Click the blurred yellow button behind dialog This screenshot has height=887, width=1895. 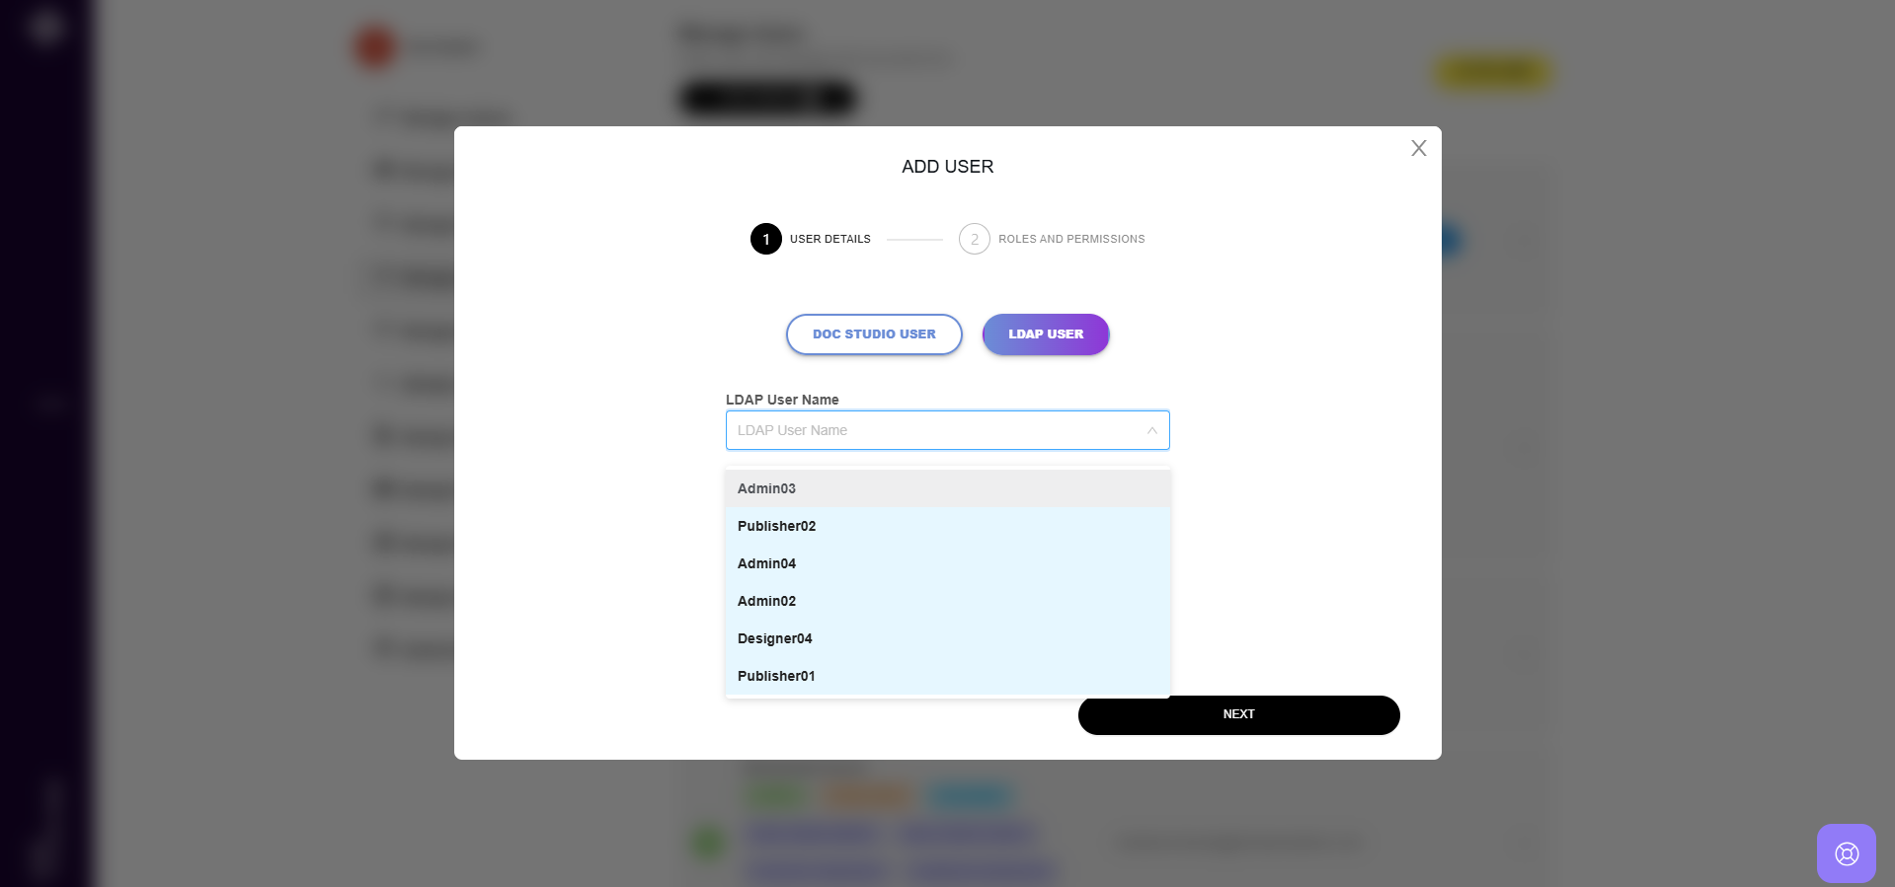pyautogui.click(x=1493, y=73)
